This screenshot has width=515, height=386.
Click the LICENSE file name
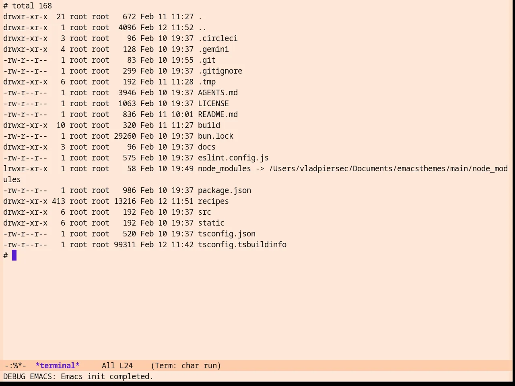pos(213,104)
